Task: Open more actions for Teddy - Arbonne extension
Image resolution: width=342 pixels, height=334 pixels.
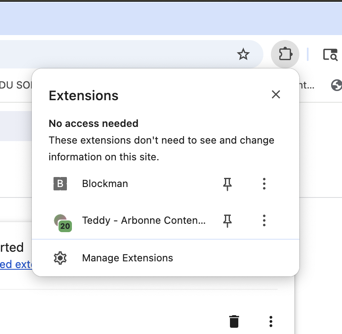Action: (264, 220)
